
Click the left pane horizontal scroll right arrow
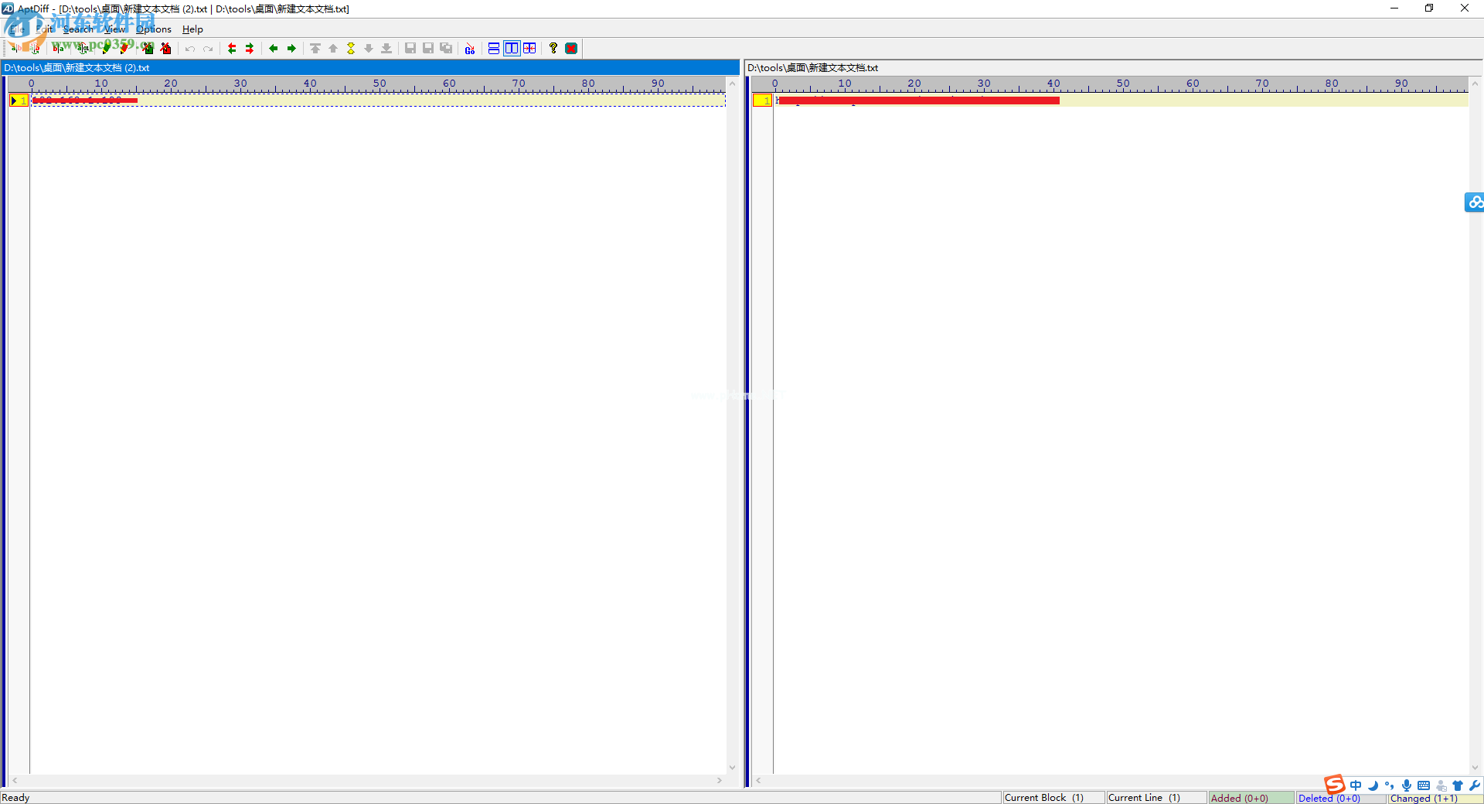click(x=720, y=781)
